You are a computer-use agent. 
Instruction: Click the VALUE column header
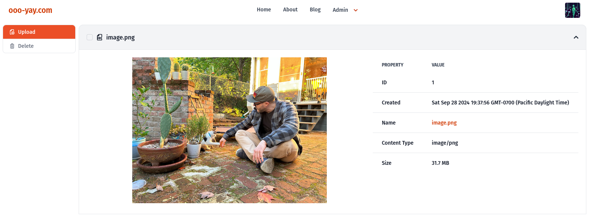438,65
